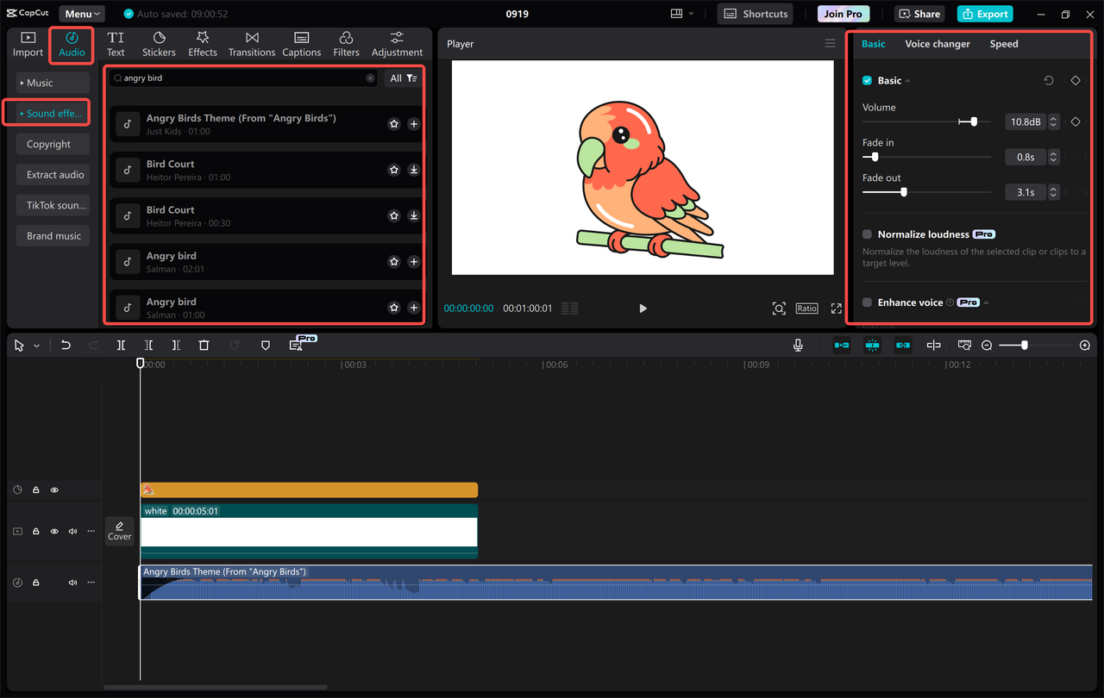
Task: Click the Export button
Action: [984, 13]
